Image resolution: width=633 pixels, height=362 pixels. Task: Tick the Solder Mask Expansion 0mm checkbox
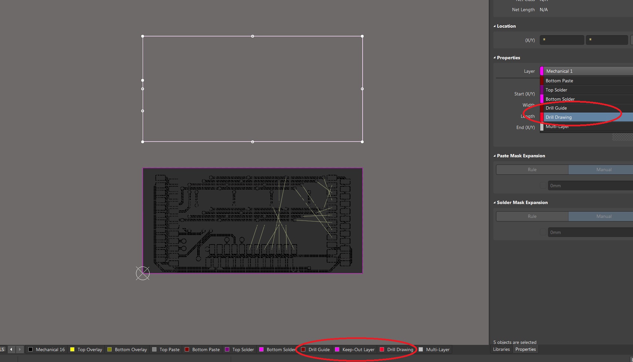point(543,232)
